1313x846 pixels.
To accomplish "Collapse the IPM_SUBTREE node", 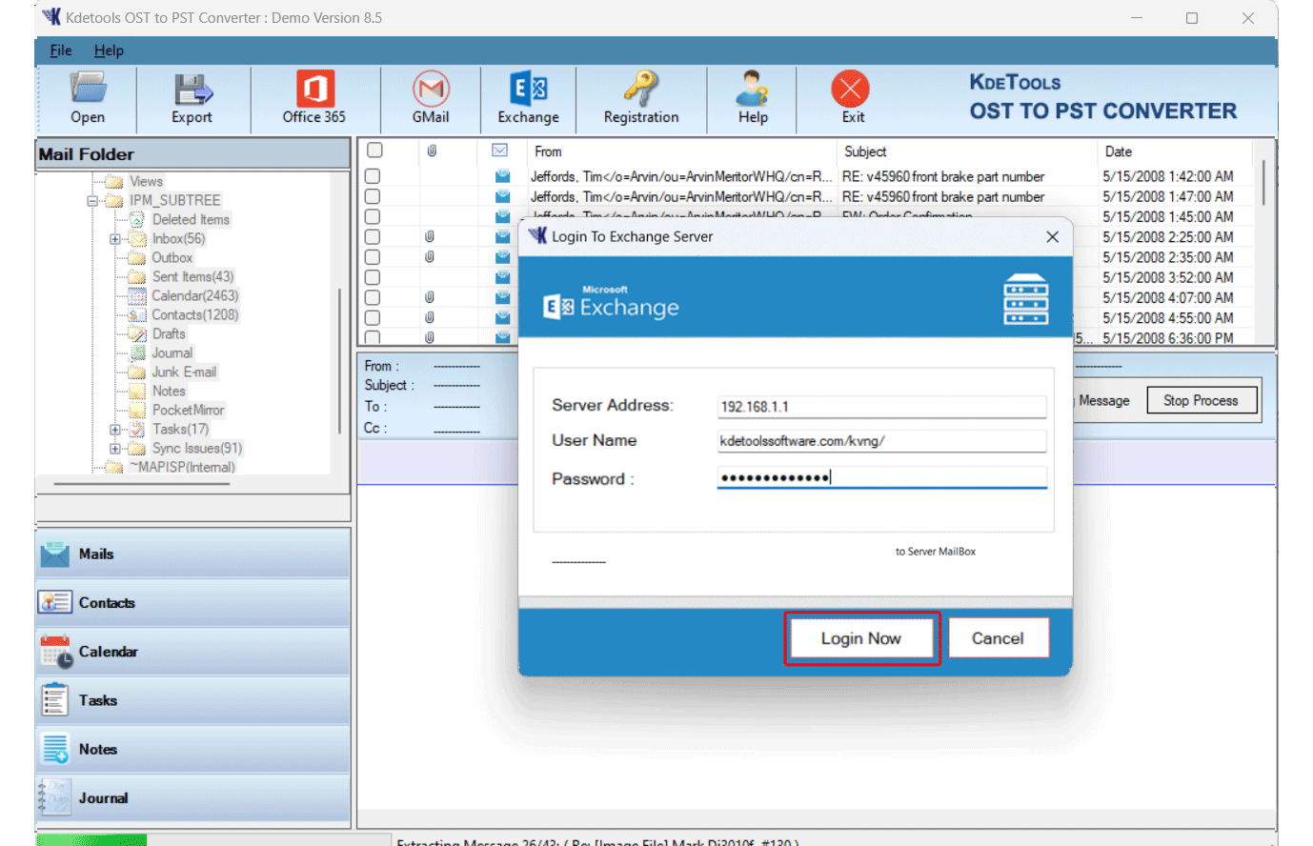I will (92, 200).
